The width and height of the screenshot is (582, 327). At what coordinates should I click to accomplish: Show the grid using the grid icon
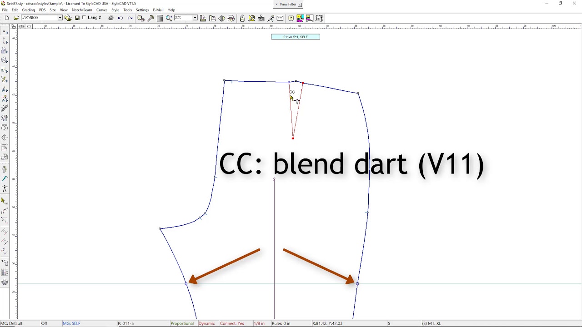[160, 18]
